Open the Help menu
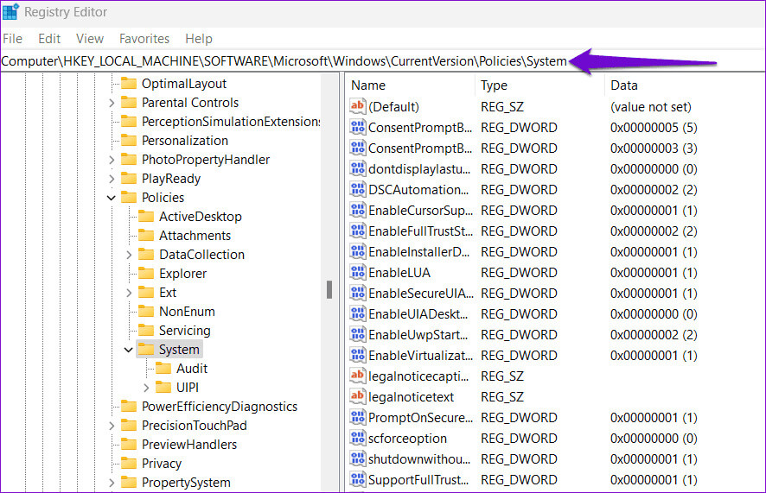766x493 pixels. (198, 39)
